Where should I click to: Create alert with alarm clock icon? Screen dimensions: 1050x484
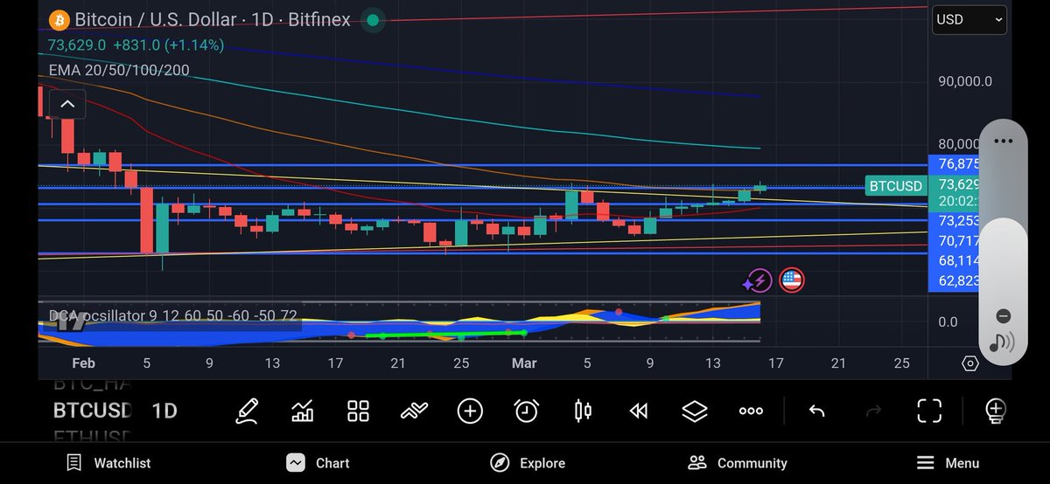pyautogui.click(x=526, y=411)
